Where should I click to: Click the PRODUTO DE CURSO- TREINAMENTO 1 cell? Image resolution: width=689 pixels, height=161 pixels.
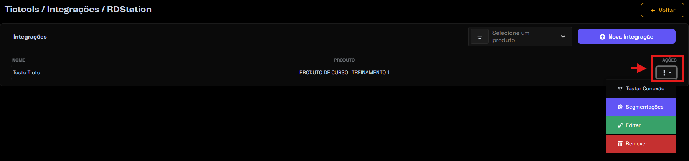(x=344, y=72)
